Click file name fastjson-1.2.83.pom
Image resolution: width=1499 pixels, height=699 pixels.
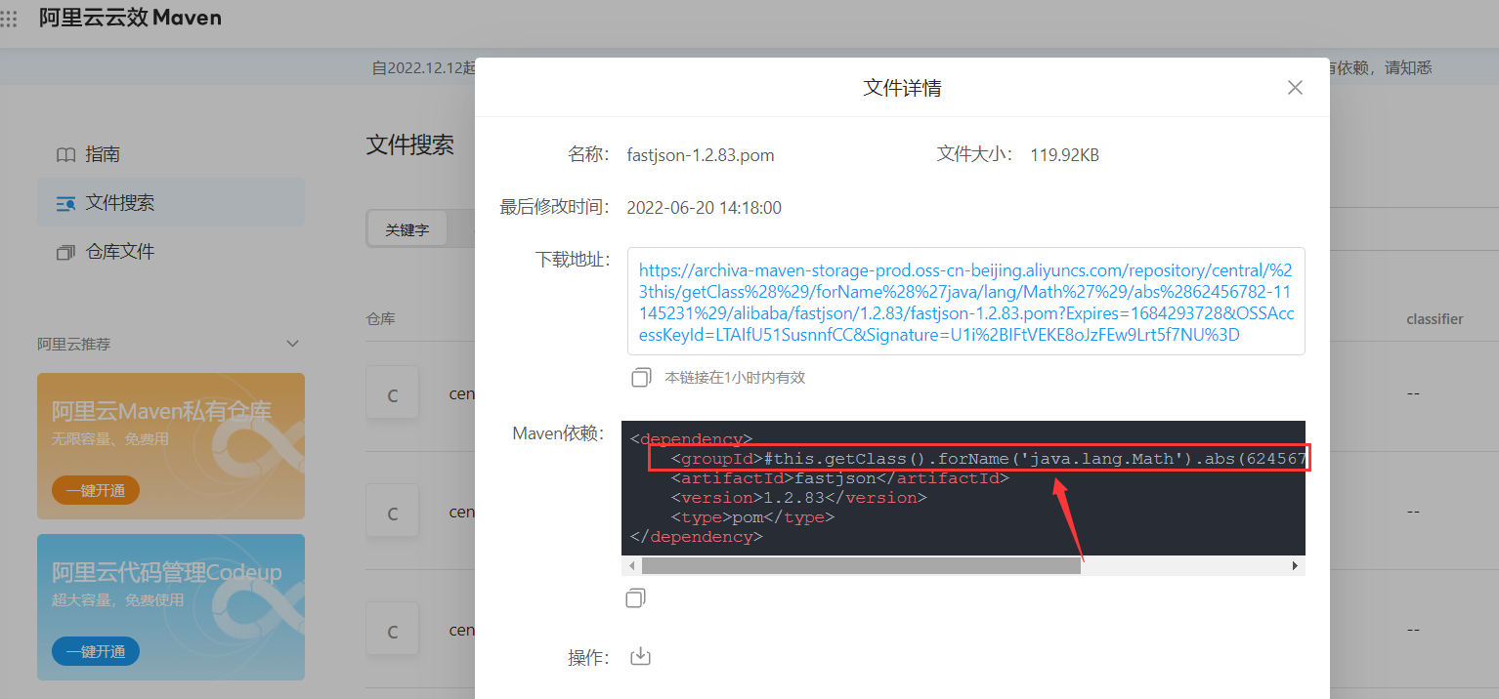701,155
